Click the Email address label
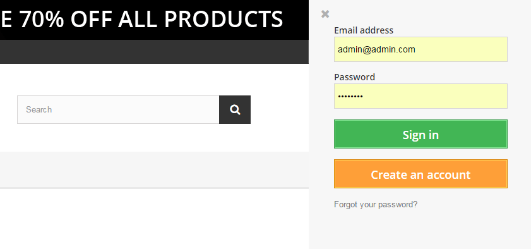 click(x=364, y=30)
